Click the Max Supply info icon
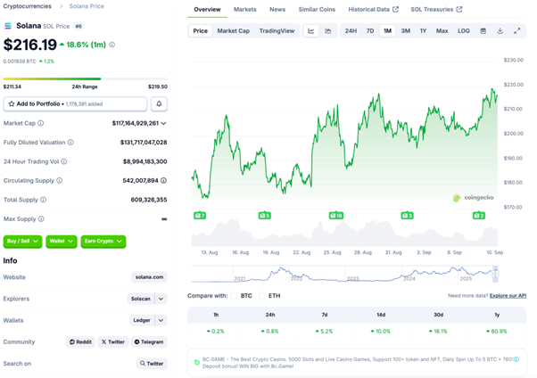The width and height of the screenshot is (537, 378). coord(41,218)
